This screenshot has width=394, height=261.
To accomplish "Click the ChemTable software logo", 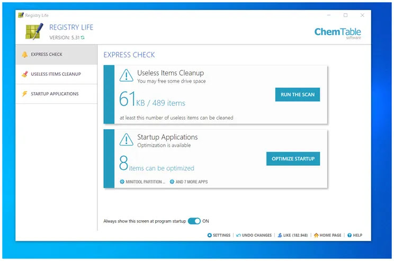I will coord(337,33).
